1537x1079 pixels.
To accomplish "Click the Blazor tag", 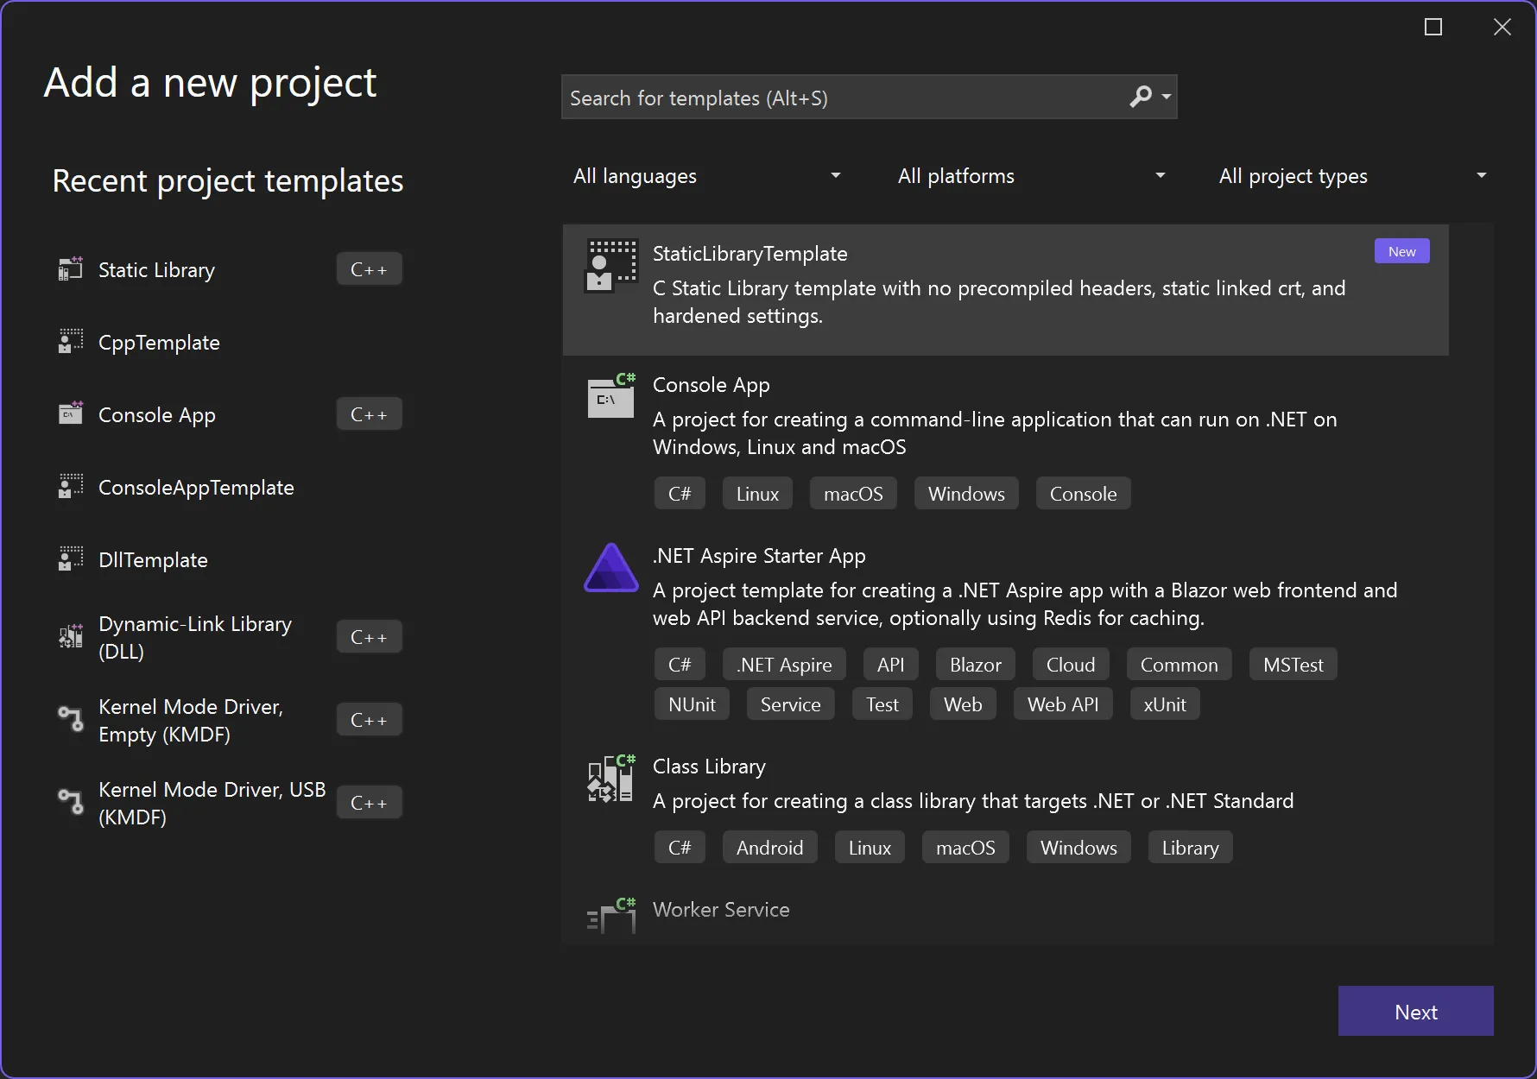I will (x=976, y=665).
